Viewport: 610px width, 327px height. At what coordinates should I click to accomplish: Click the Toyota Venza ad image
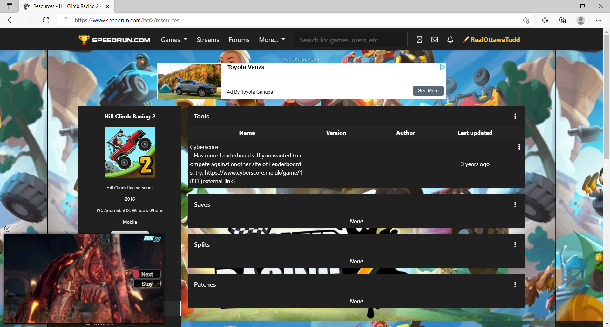pos(189,81)
